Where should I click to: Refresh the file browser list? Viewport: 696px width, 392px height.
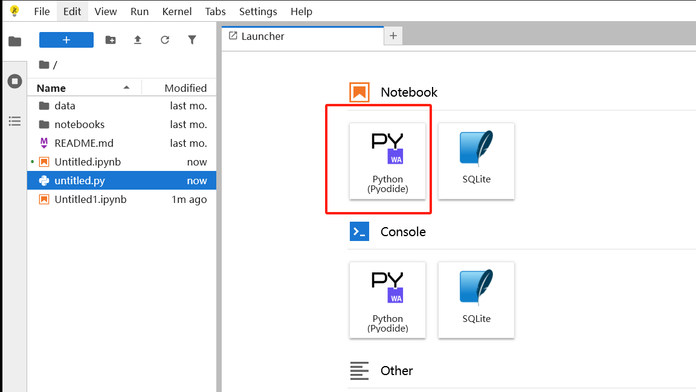click(165, 40)
